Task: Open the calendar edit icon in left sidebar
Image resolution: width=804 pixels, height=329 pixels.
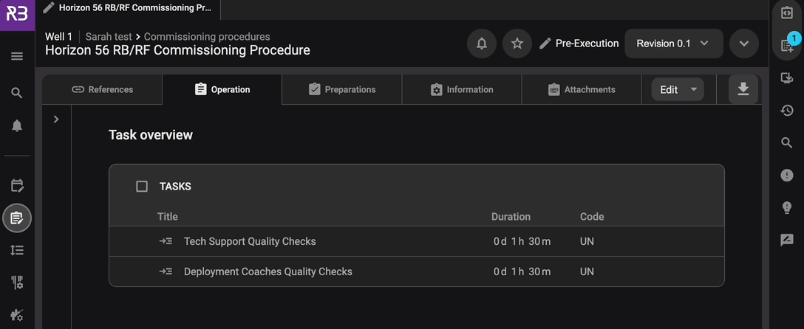Action: point(17,186)
